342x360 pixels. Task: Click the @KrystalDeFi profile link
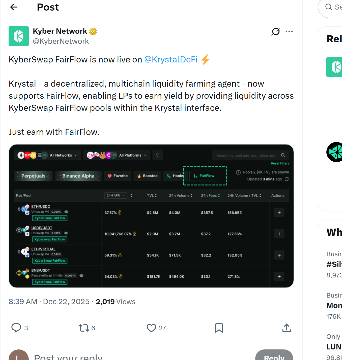[171, 59]
